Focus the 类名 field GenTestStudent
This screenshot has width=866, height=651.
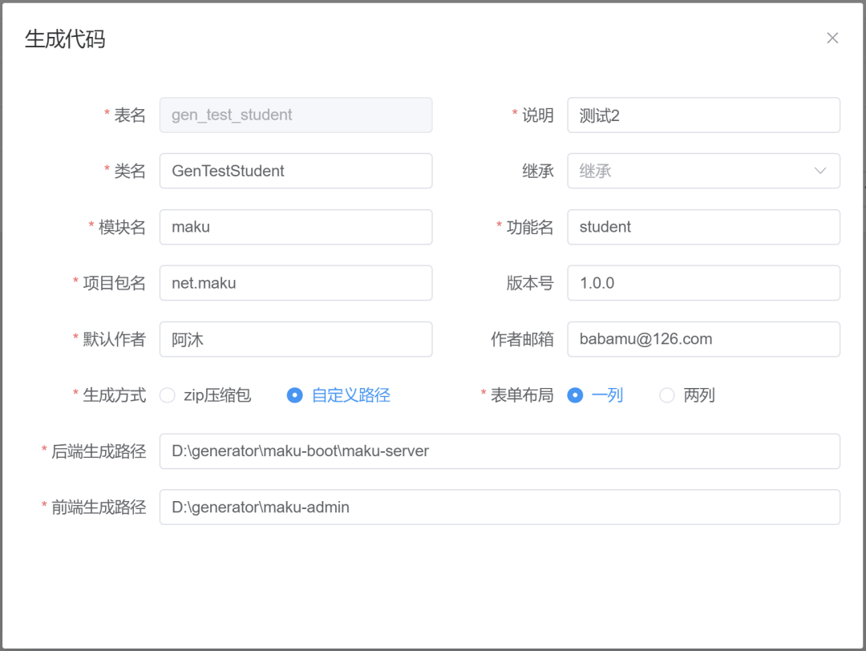pos(296,171)
